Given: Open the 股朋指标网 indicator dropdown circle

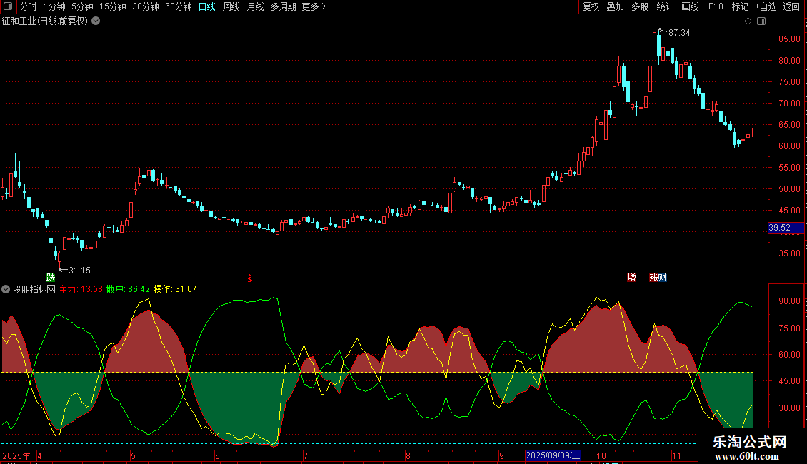Looking at the screenshot, I should 6,289.
